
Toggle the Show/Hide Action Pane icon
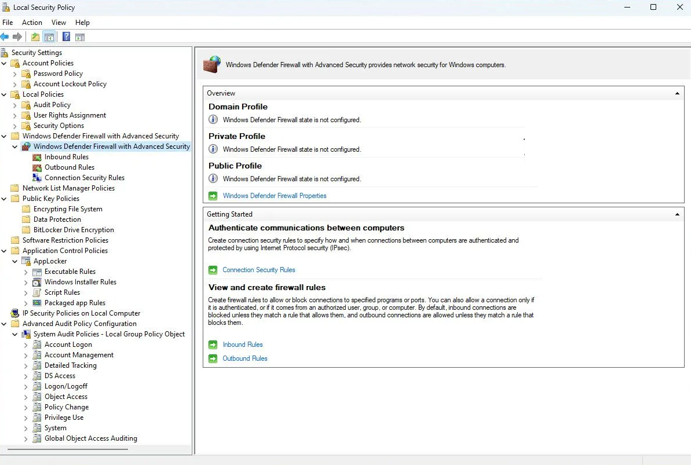click(x=80, y=37)
